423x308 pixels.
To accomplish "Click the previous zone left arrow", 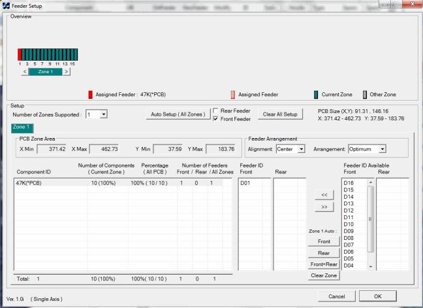I will [25, 71].
